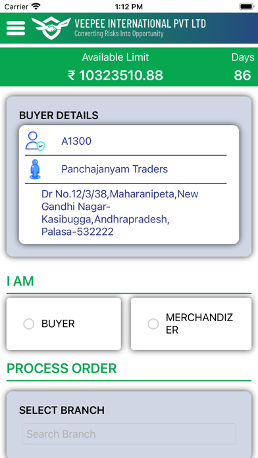Tap the Available Limit amount
This screenshot has height=458, width=258.
click(115, 76)
